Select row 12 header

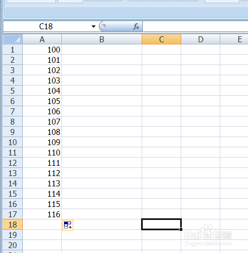pos(12,163)
